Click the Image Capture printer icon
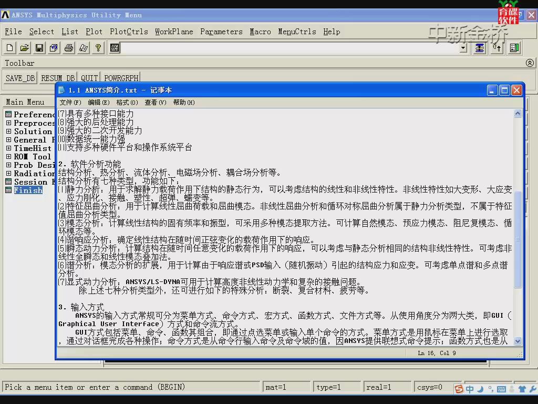Viewport: 538px width, 404px height. coord(69,48)
